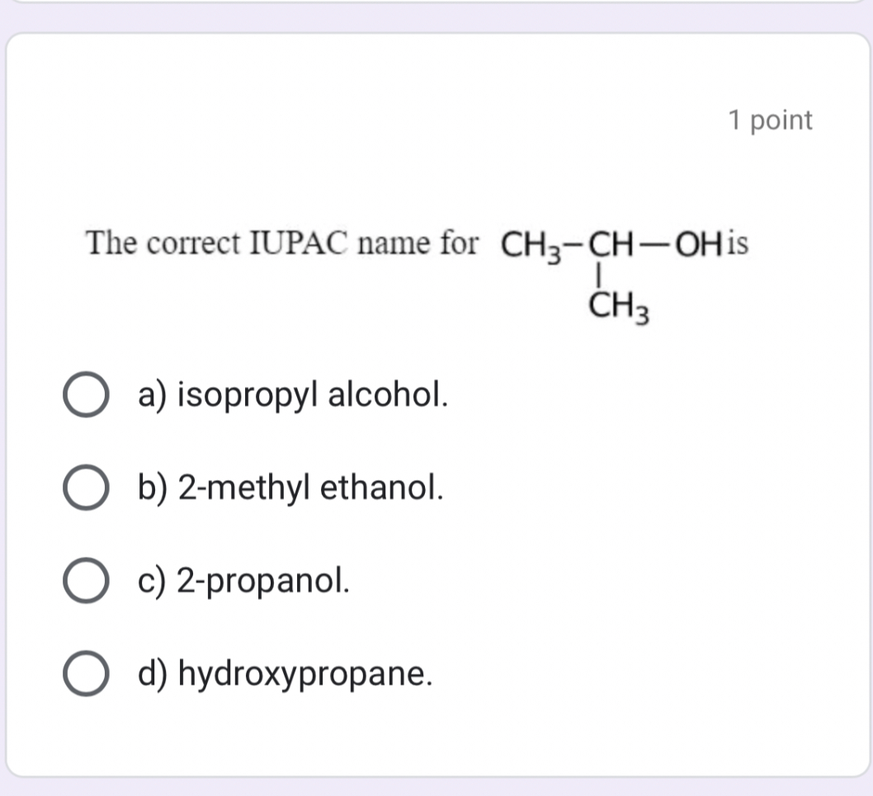Click the "c) 2-propanol." answer text
This screenshot has width=873, height=796.
(x=244, y=582)
